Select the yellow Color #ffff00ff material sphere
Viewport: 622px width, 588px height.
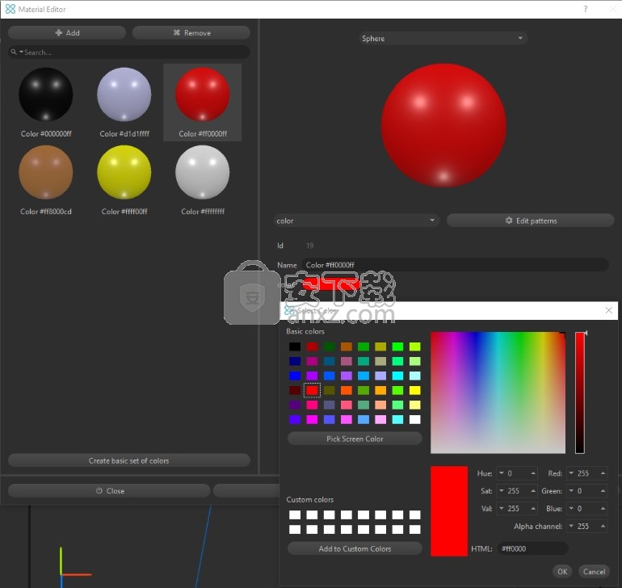pos(124,172)
